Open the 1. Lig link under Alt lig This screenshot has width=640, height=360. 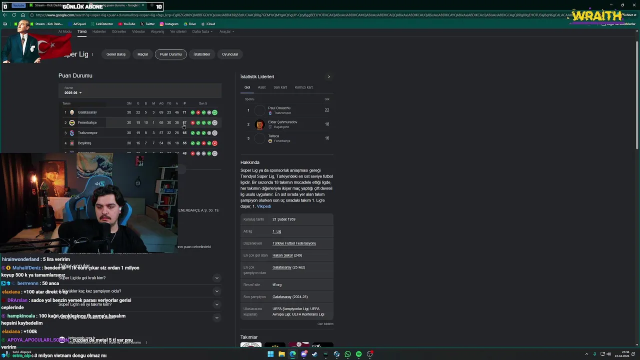point(276,231)
